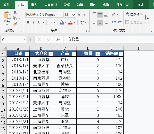Decrease font size with small A
Screen dimensions: 154x134
point(85,14)
